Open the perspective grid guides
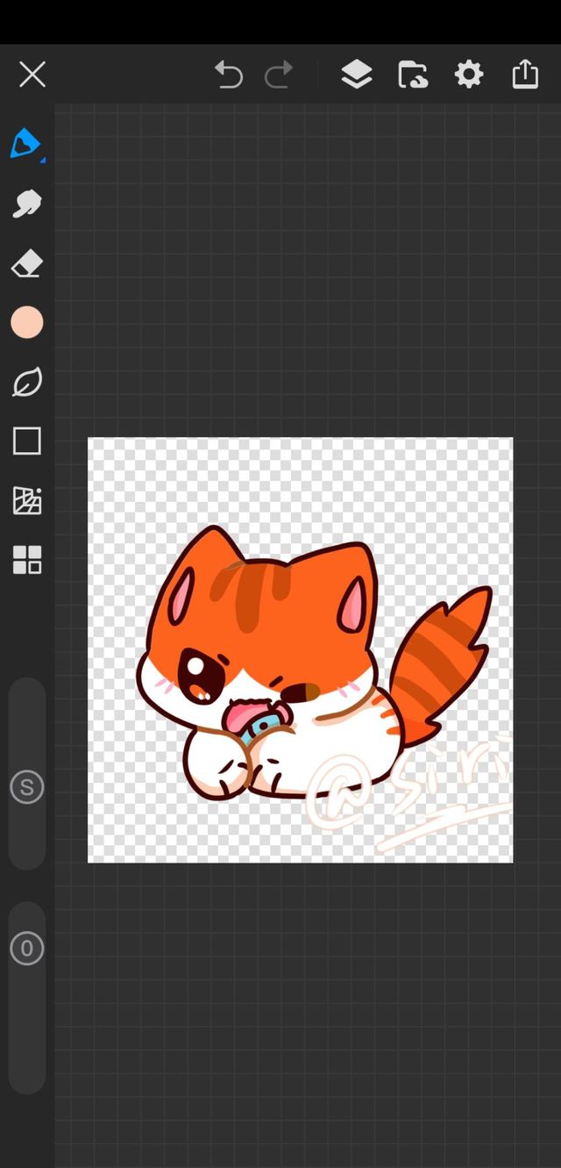 click(x=26, y=500)
